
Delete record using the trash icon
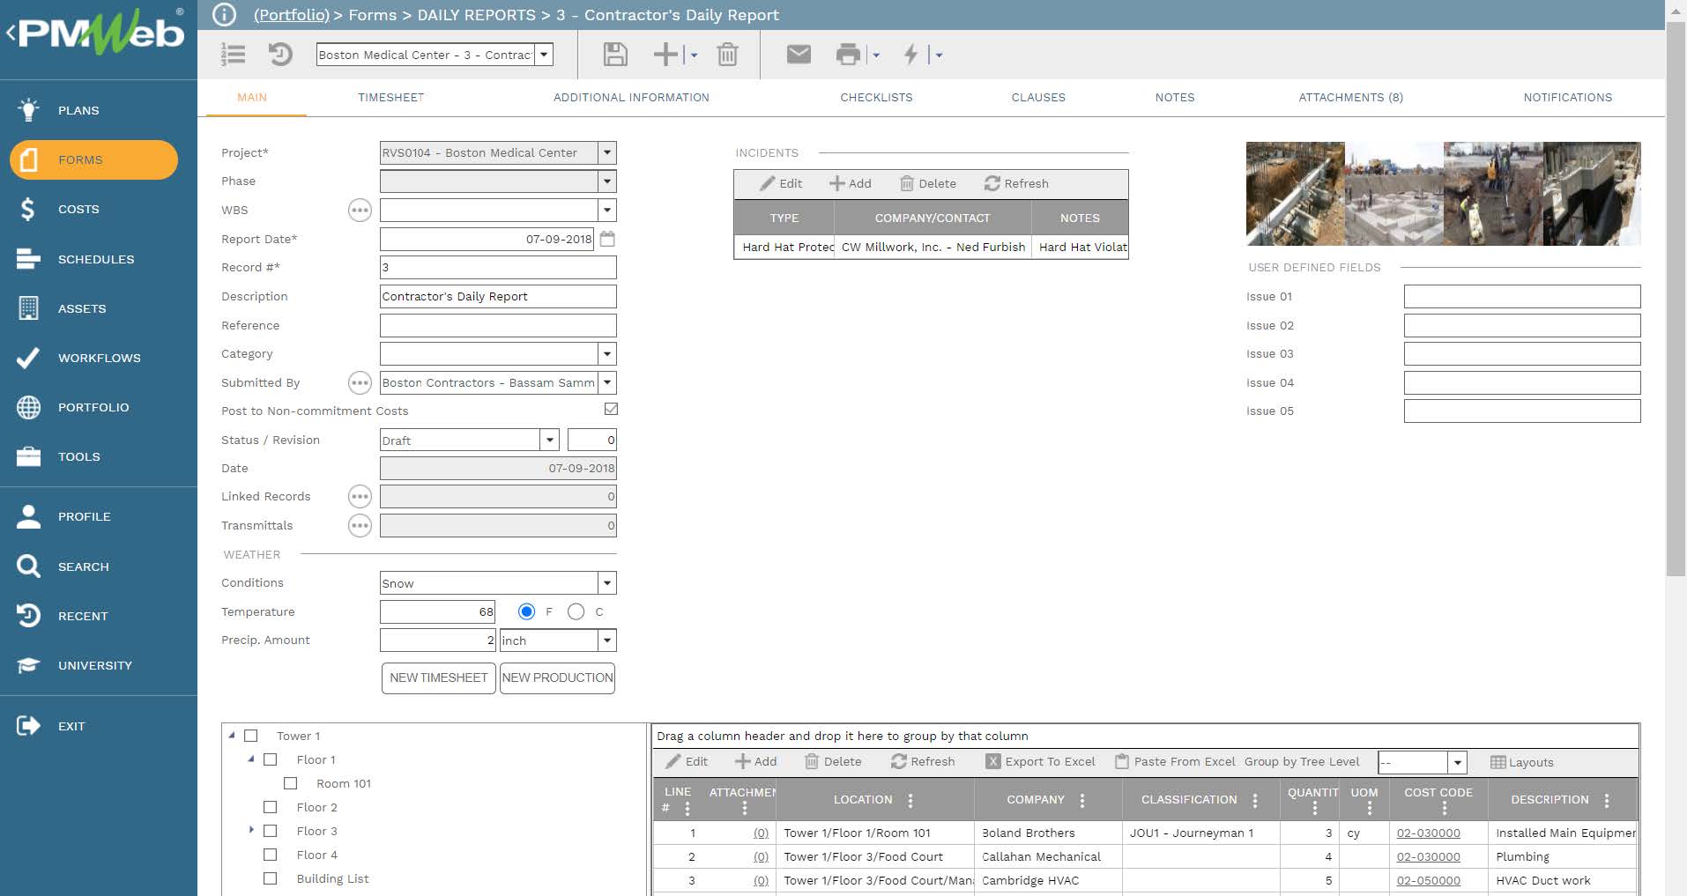727,55
